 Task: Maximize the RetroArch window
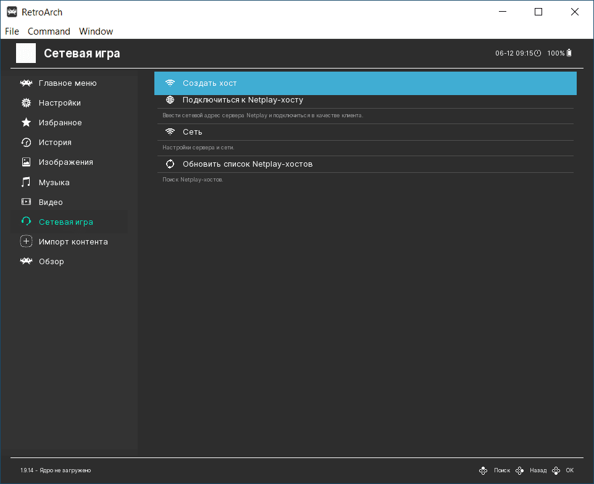(538, 12)
